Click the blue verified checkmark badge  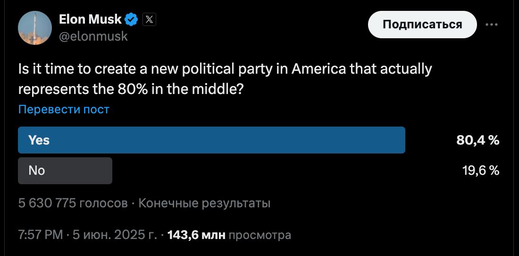pyautogui.click(x=132, y=19)
